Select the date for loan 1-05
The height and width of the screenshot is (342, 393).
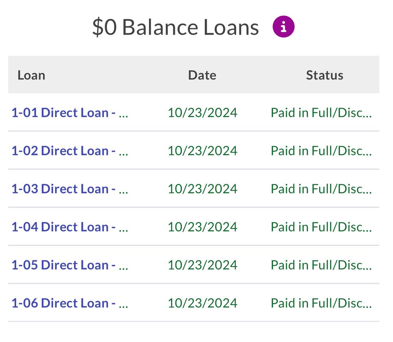point(202,265)
